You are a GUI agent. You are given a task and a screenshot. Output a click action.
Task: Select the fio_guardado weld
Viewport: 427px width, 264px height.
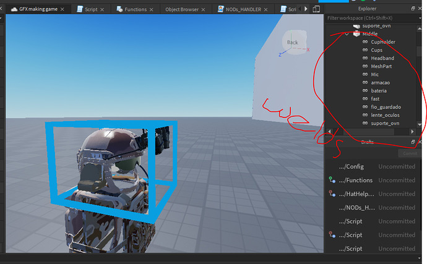[x=386, y=107]
